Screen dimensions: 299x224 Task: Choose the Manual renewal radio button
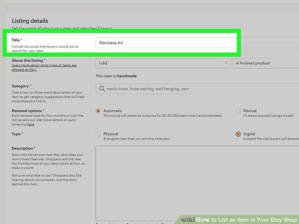[238, 111]
